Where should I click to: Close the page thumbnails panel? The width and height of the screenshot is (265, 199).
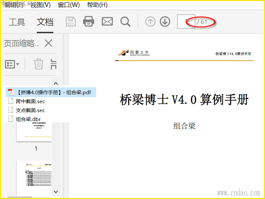pos(48,43)
